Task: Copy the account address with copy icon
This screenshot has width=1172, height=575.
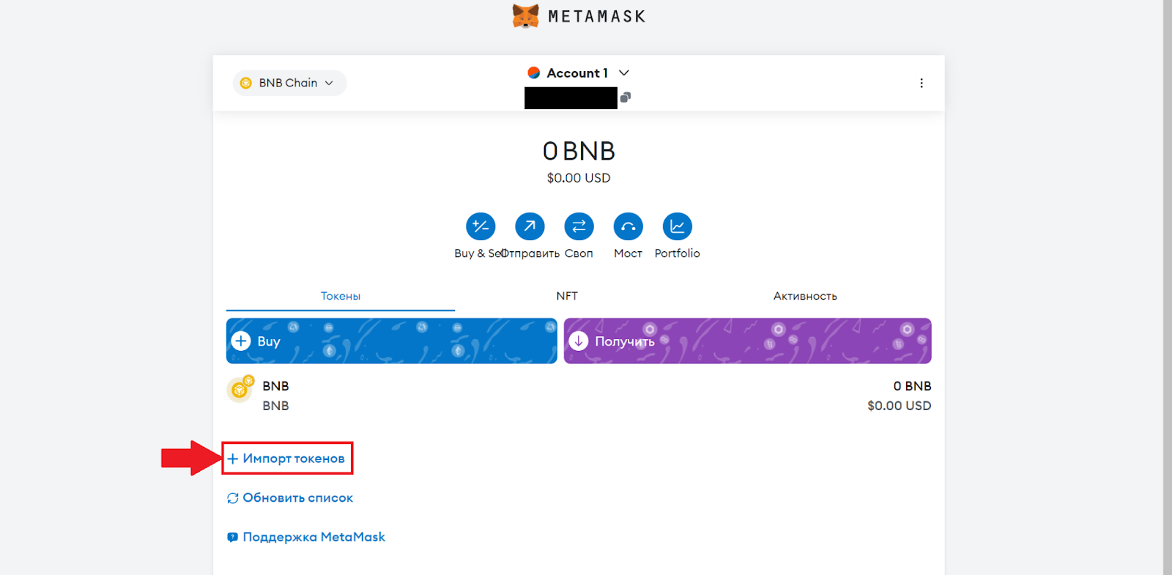Action: click(626, 97)
